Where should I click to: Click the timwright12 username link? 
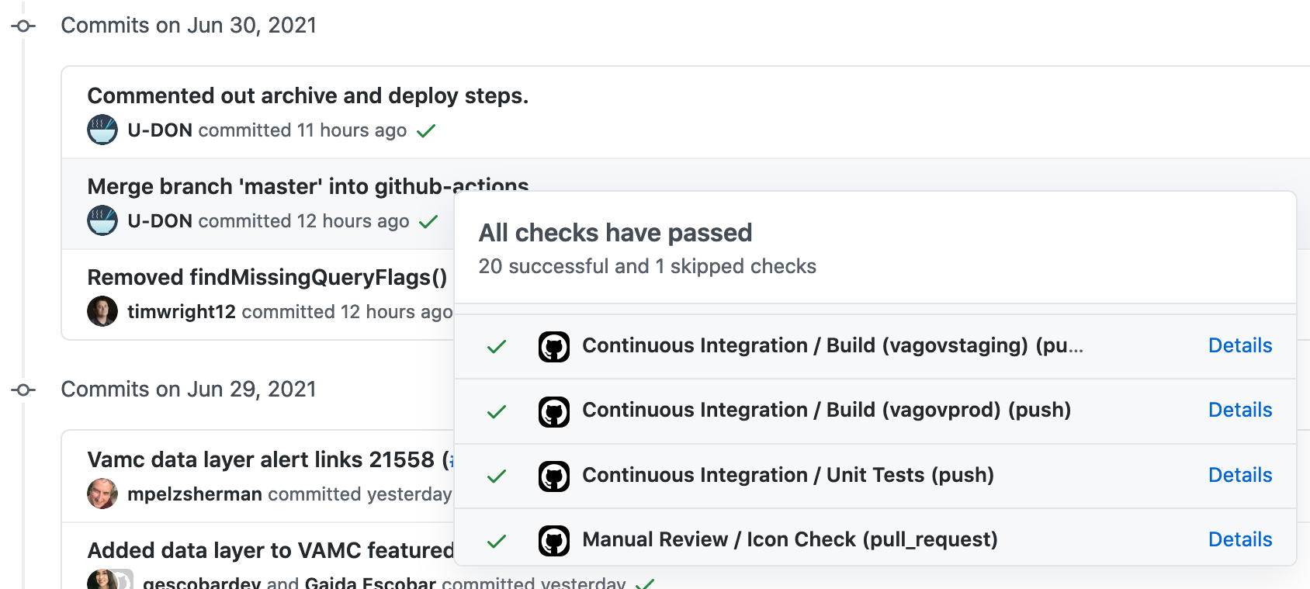[181, 312]
